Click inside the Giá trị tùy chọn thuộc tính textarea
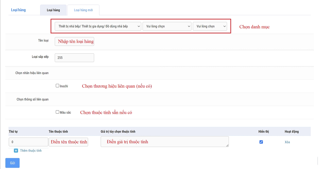Screen dimensions: 323x169 pyautogui.click(x=165, y=142)
